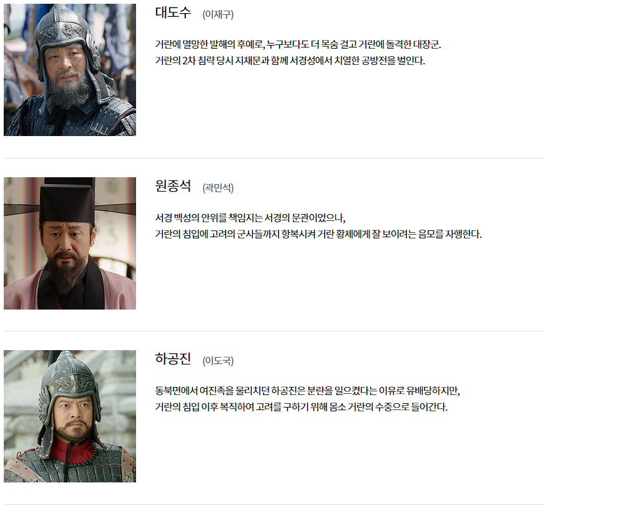Click the divider below the 대도수 section
The image size is (621, 518).
point(274,158)
